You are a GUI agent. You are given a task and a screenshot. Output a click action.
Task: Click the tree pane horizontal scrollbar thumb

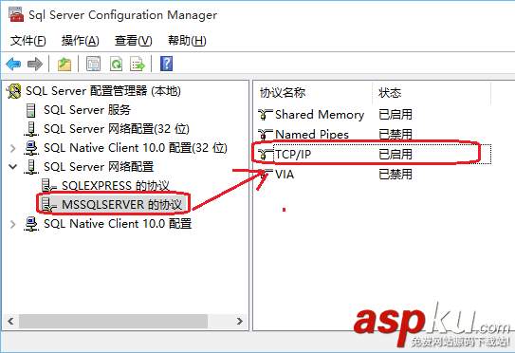[x=113, y=321]
